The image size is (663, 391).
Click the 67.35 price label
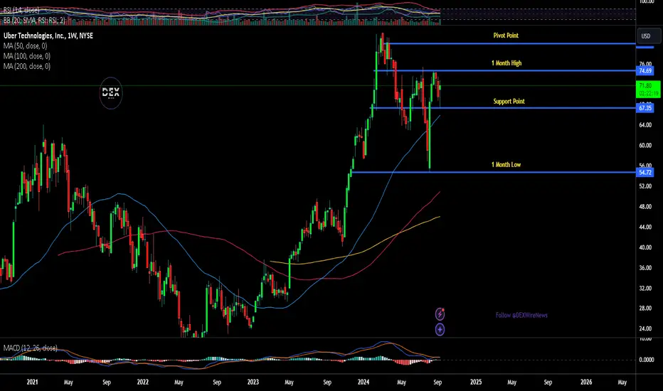(x=645, y=108)
